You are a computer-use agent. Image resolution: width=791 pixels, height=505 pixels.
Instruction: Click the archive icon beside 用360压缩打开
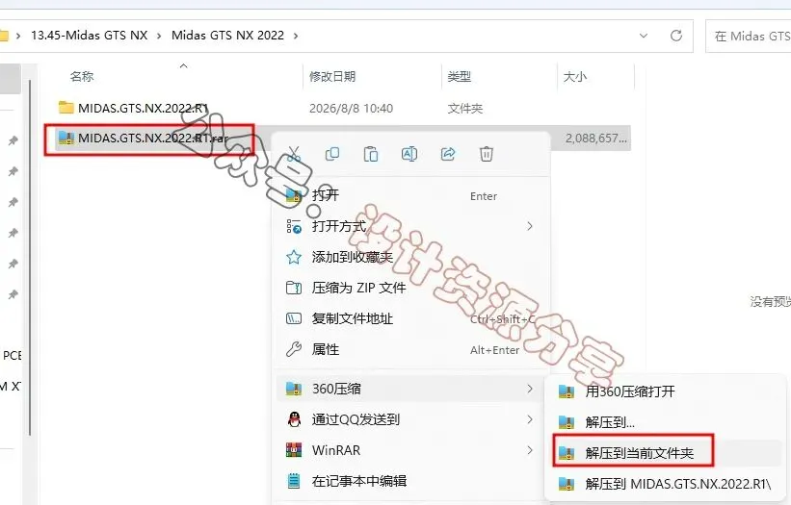click(567, 391)
